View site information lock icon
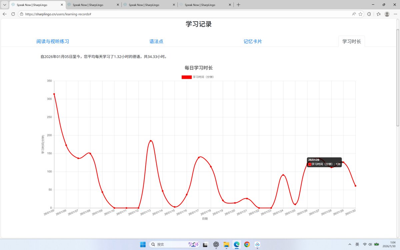The height and width of the screenshot is (250, 400). click(x=21, y=14)
